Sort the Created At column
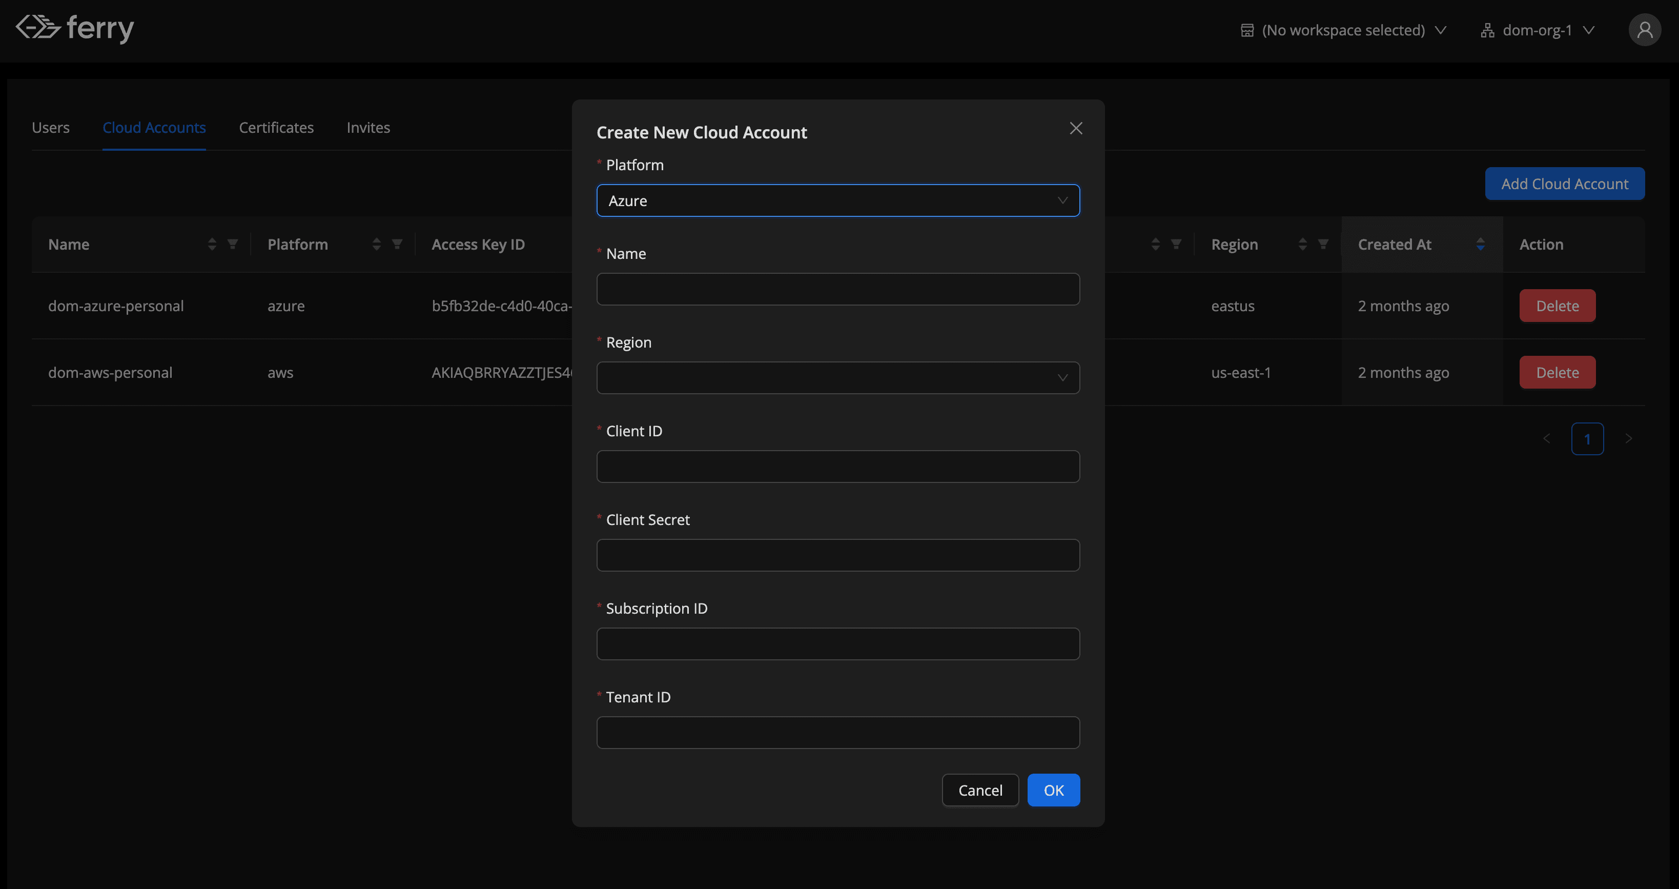The width and height of the screenshot is (1679, 889). click(x=1480, y=245)
